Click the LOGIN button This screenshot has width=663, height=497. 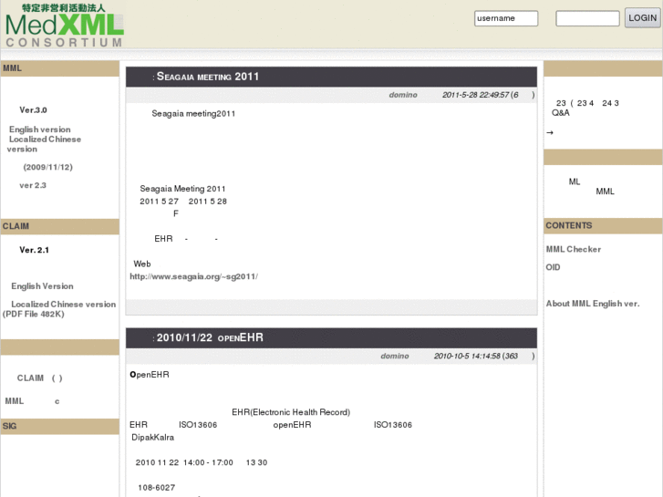pyautogui.click(x=642, y=17)
